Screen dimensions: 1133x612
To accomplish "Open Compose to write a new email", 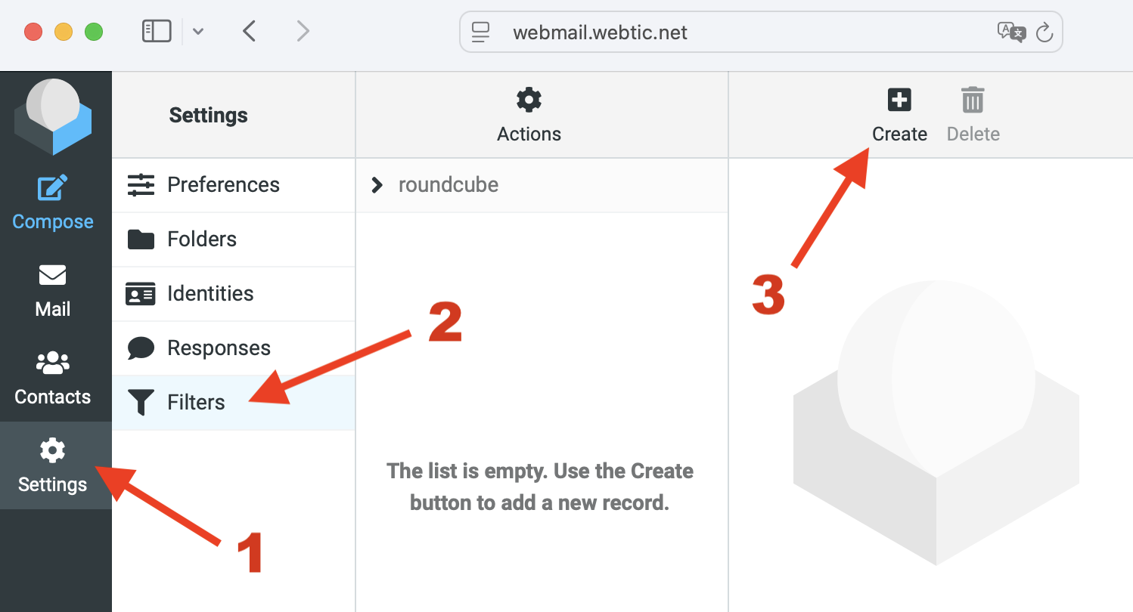I will point(53,202).
